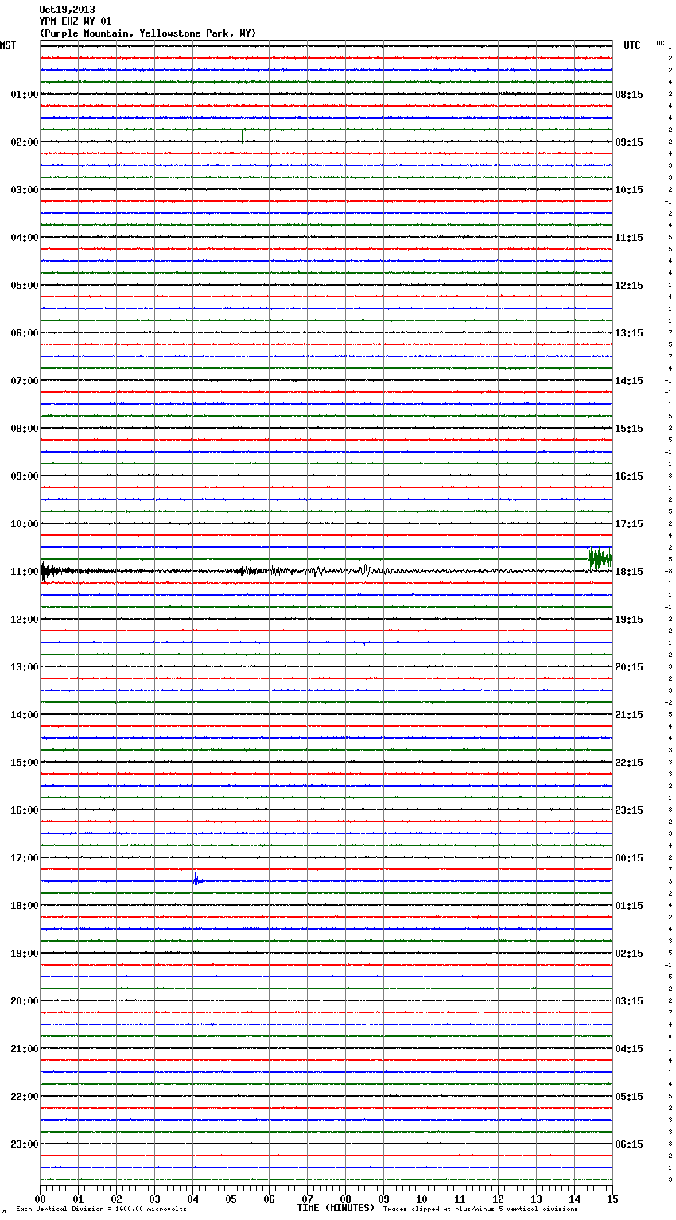Click the Traces clipped at plus/minus 5 note
This screenshot has width=676, height=1220.
coord(480,1209)
